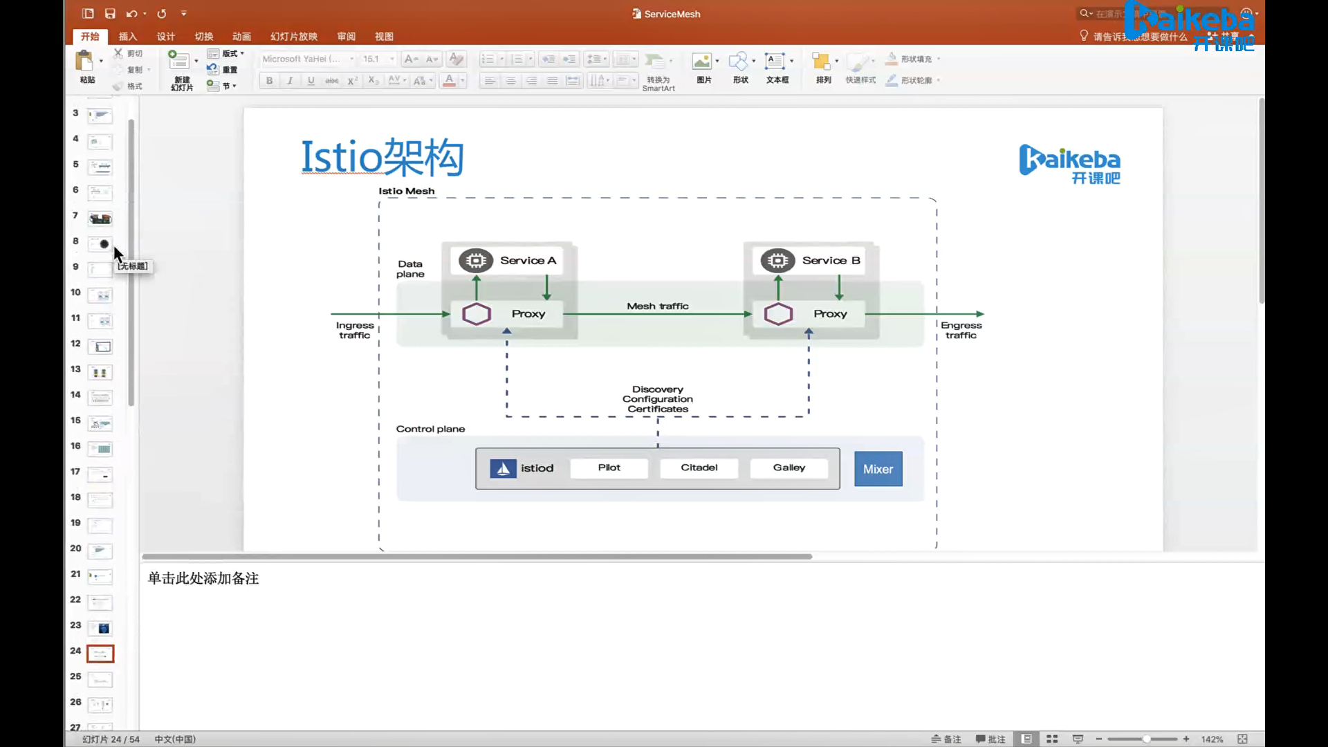Viewport: 1328px width, 747px height.
Task: Click the Paste clipboard icon
Action: click(x=84, y=61)
